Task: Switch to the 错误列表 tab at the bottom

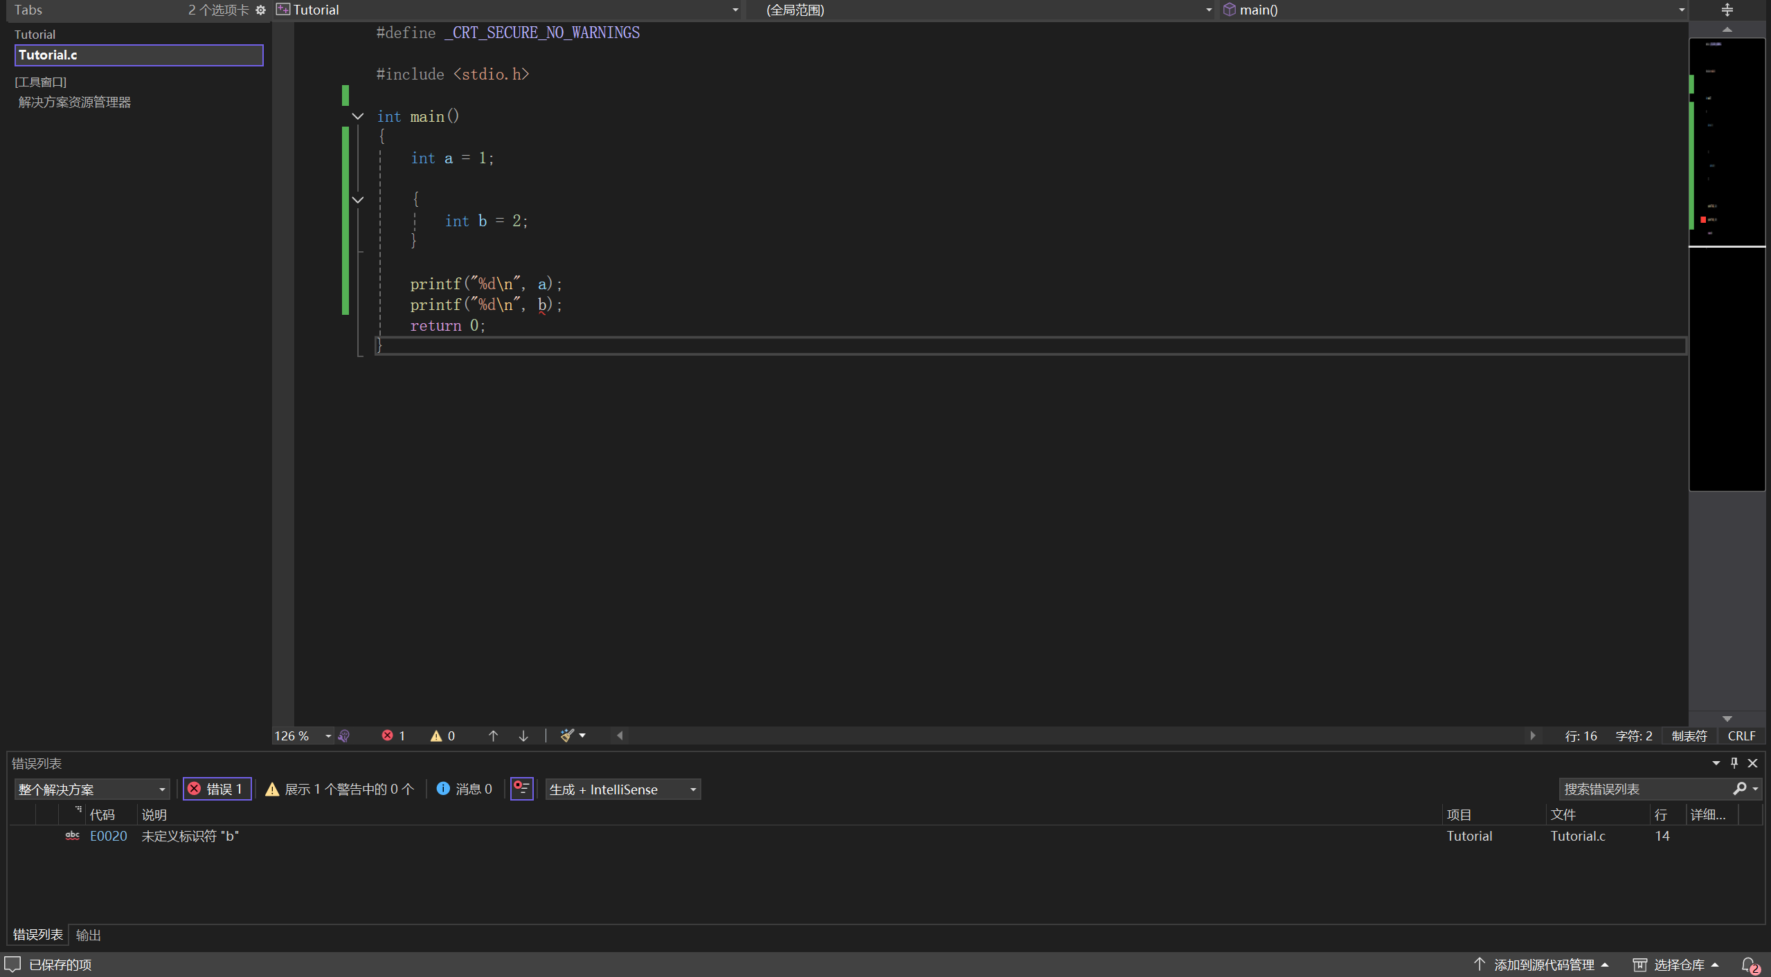Action: (38, 935)
